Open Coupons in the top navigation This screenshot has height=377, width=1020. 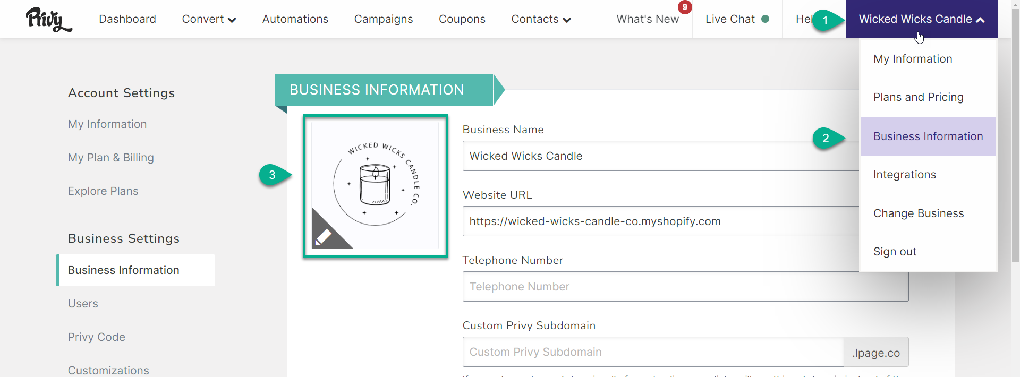[462, 19]
